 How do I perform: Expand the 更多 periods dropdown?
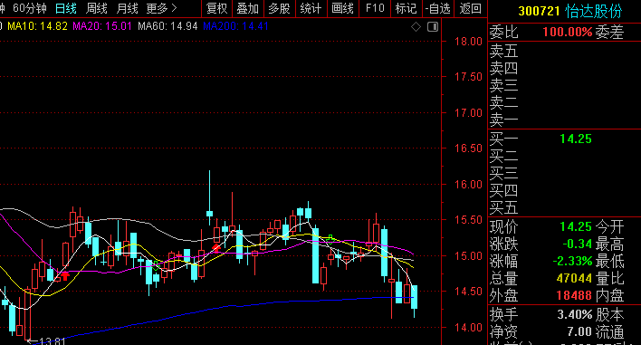tap(161, 8)
